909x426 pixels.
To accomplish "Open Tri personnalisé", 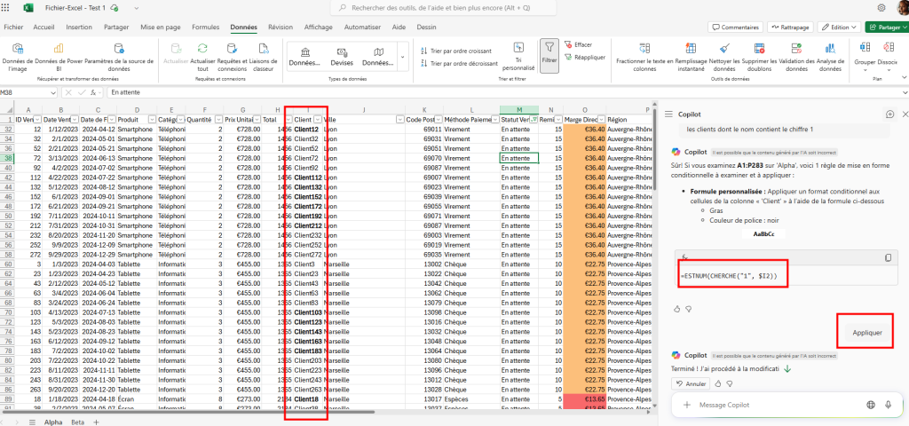I will (518, 57).
